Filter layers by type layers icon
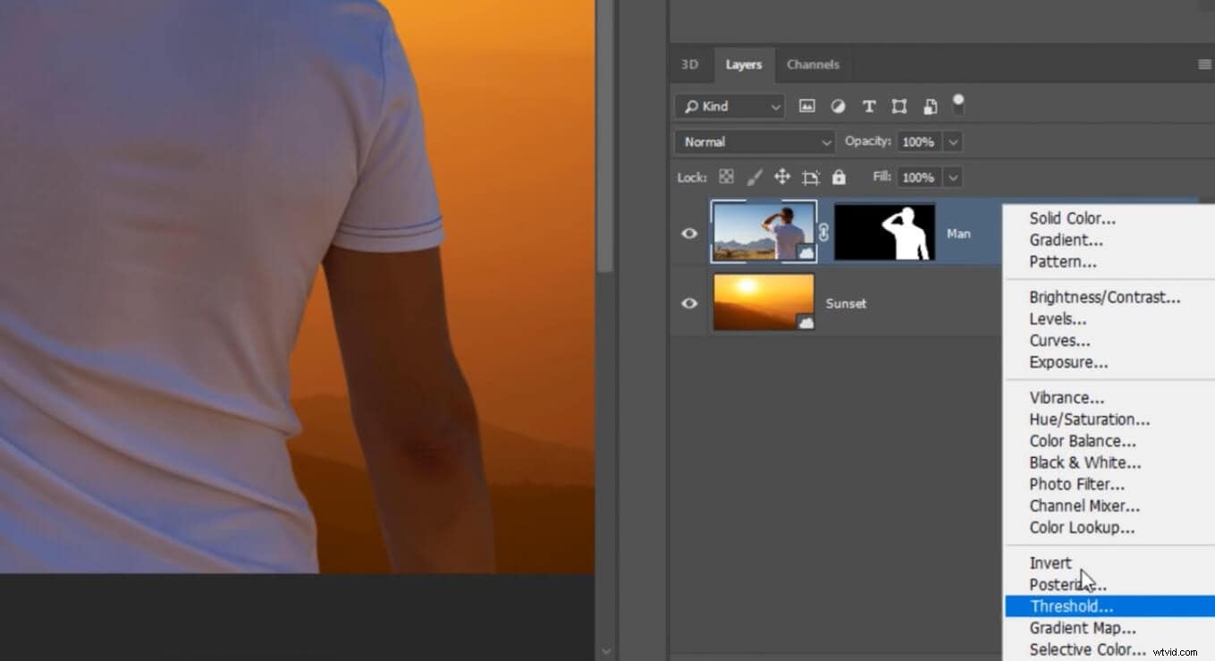The width and height of the screenshot is (1215, 661). coord(868,106)
